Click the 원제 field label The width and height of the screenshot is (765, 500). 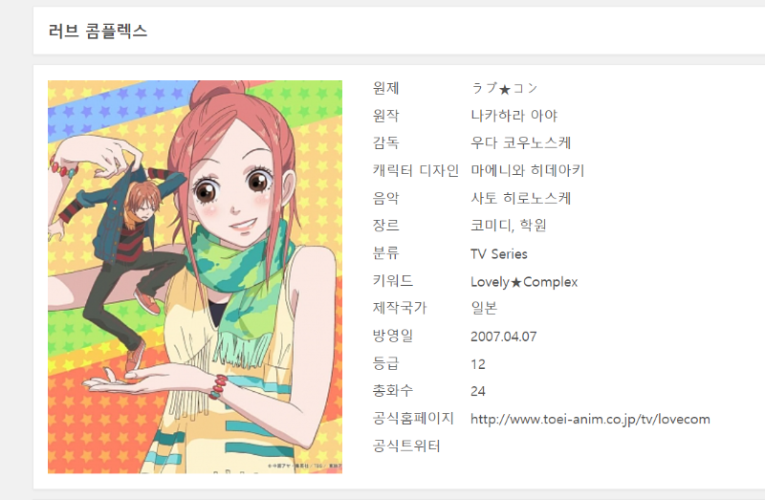(x=386, y=88)
